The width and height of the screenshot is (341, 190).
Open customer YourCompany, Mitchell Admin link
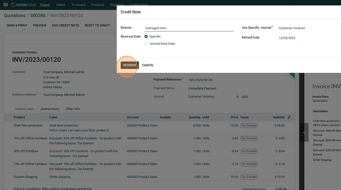pyautogui.click(x=64, y=72)
